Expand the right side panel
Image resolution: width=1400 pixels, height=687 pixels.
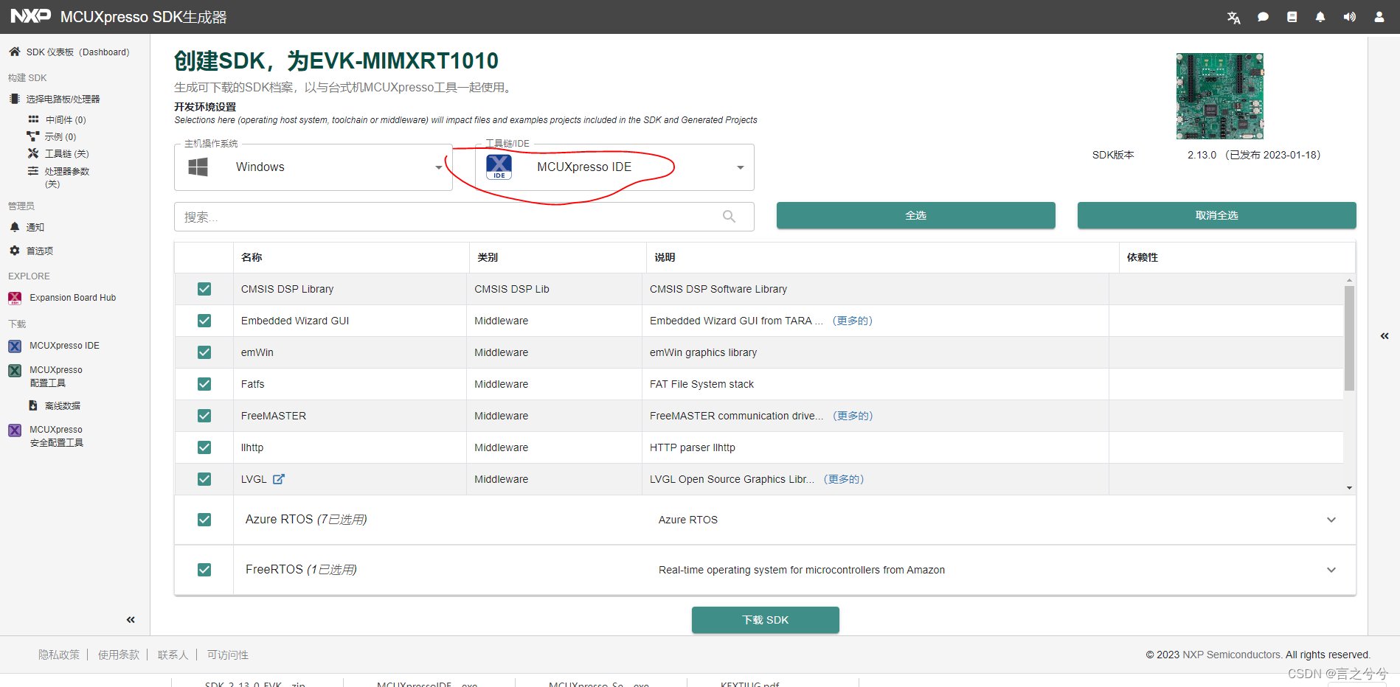click(x=1385, y=336)
